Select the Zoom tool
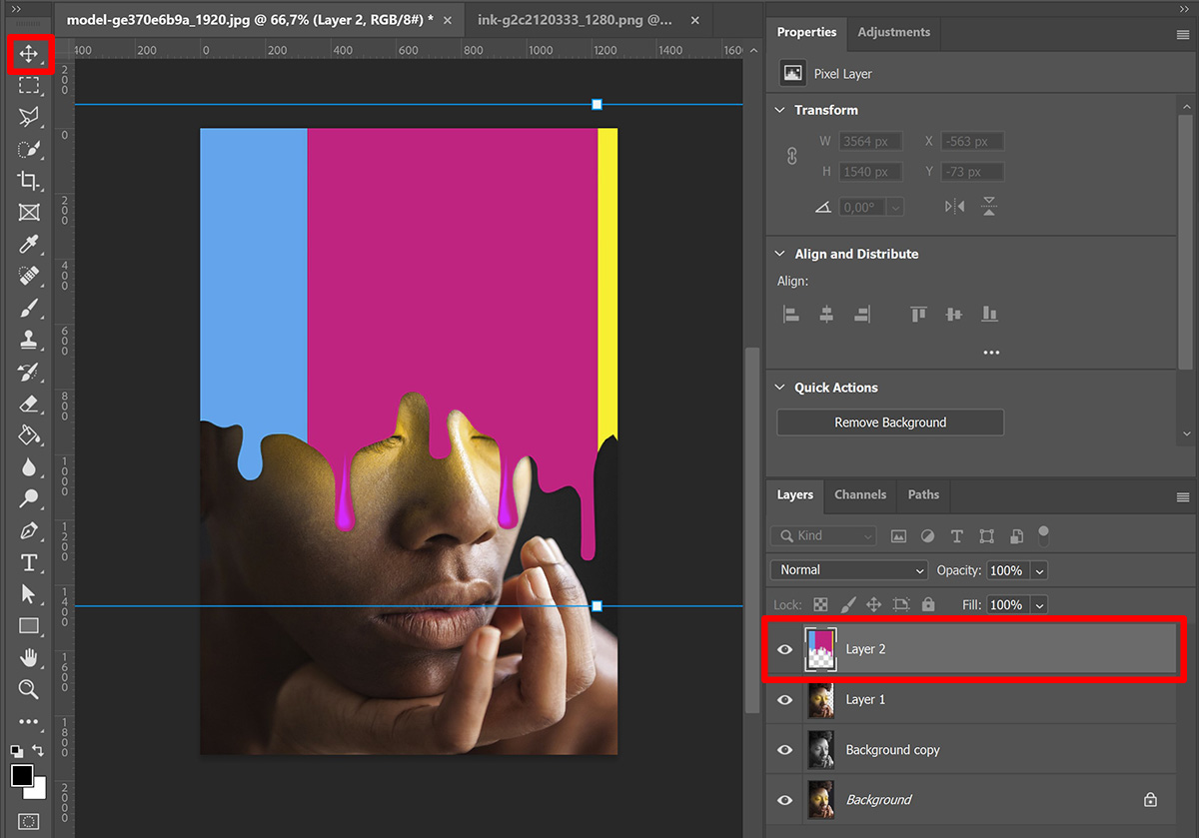 (x=27, y=690)
